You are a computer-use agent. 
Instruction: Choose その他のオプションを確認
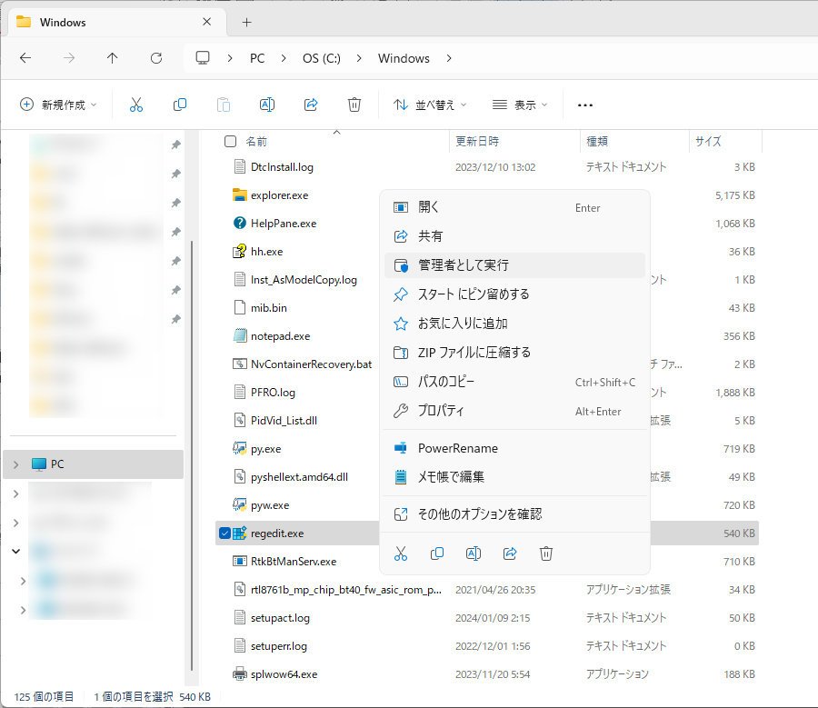[x=515, y=514]
